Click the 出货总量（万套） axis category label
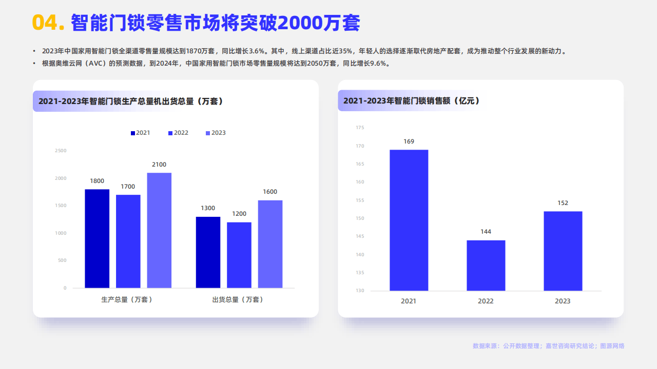 tap(238, 299)
